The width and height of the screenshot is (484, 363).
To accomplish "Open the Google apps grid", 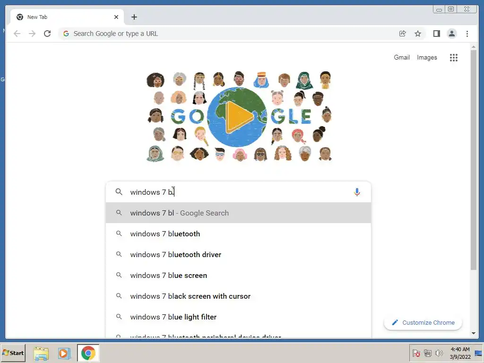I will tap(453, 57).
